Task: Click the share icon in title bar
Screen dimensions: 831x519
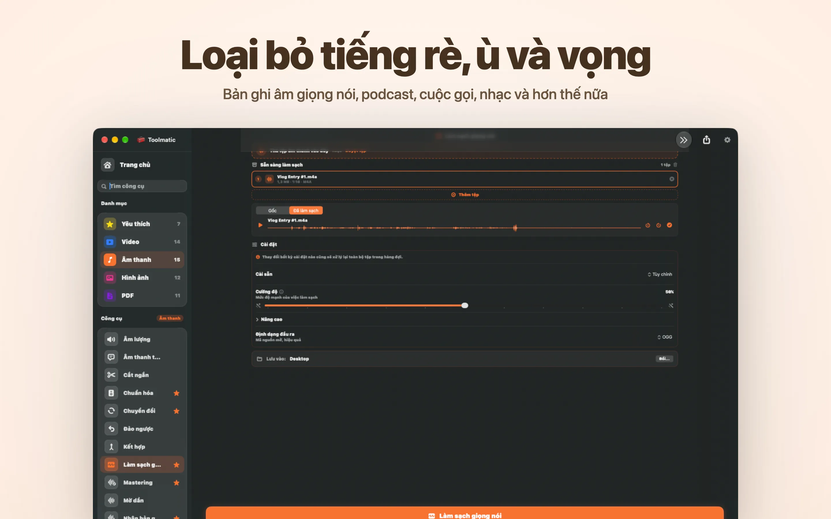Action: pyautogui.click(x=706, y=140)
